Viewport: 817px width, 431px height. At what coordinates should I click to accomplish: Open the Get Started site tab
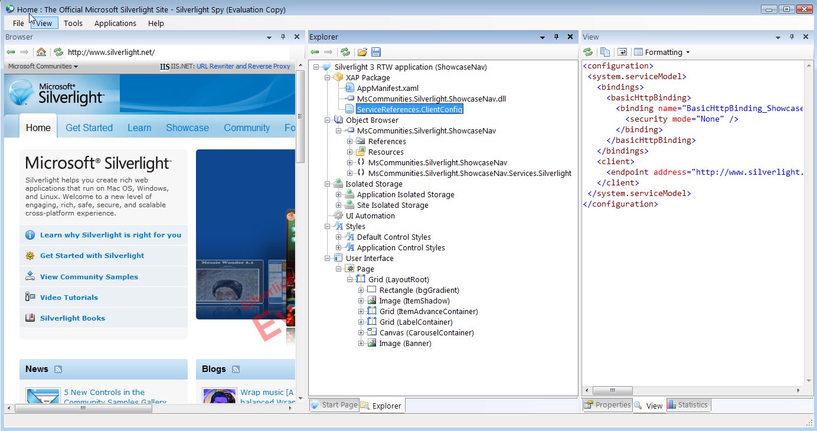click(x=89, y=128)
